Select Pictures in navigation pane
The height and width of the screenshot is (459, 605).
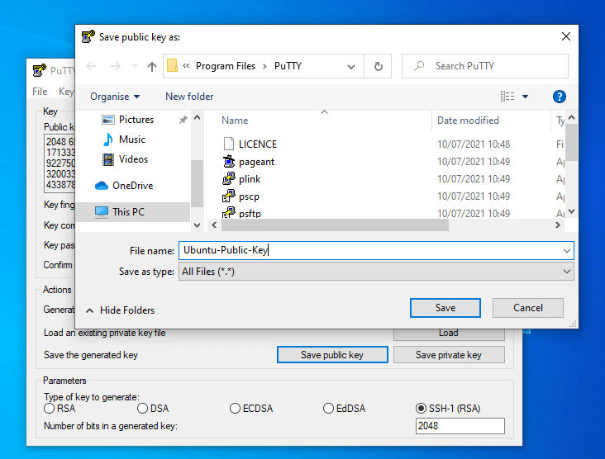(x=136, y=120)
